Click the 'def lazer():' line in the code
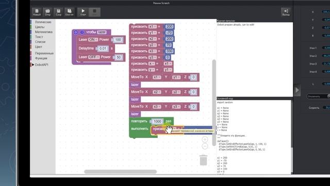Screen dimensions: 330x186 pos(223,141)
